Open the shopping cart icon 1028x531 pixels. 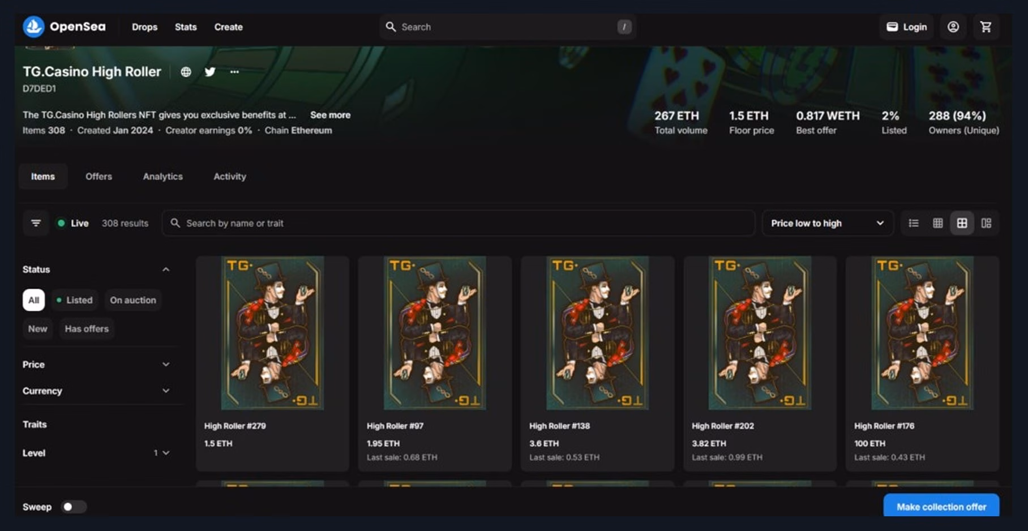(x=986, y=27)
